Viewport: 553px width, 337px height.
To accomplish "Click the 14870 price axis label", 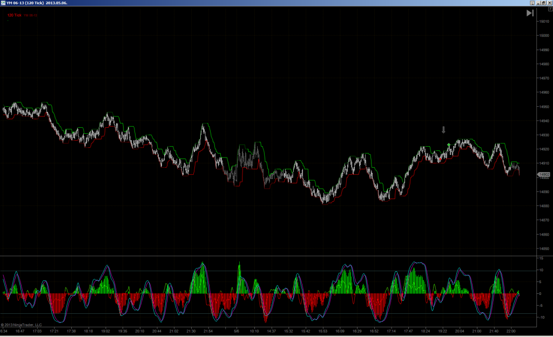I will pyautogui.click(x=544, y=220).
